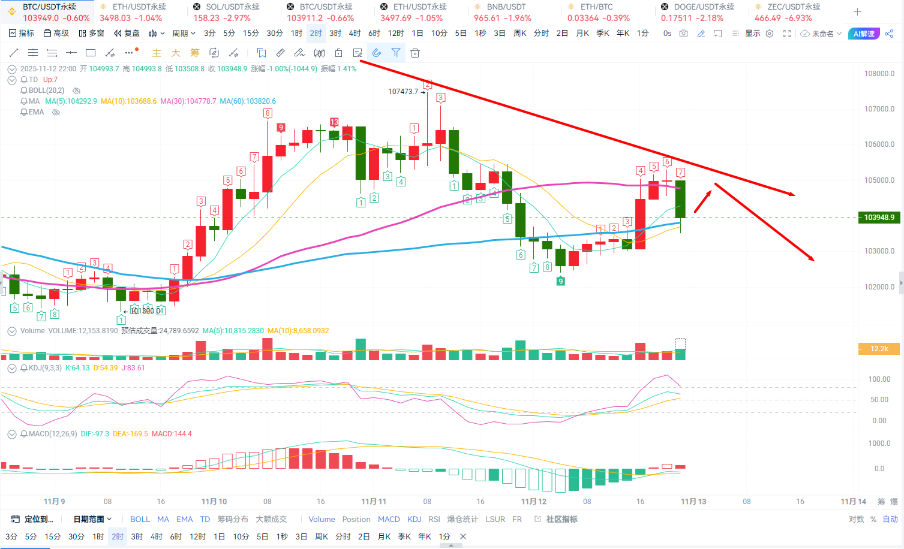Open the 周期 period dropdown
Image resolution: width=904 pixels, height=549 pixels.
(184, 34)
